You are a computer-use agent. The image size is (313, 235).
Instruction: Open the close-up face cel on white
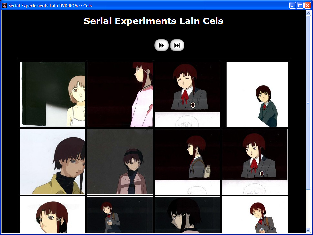(52, 215)
